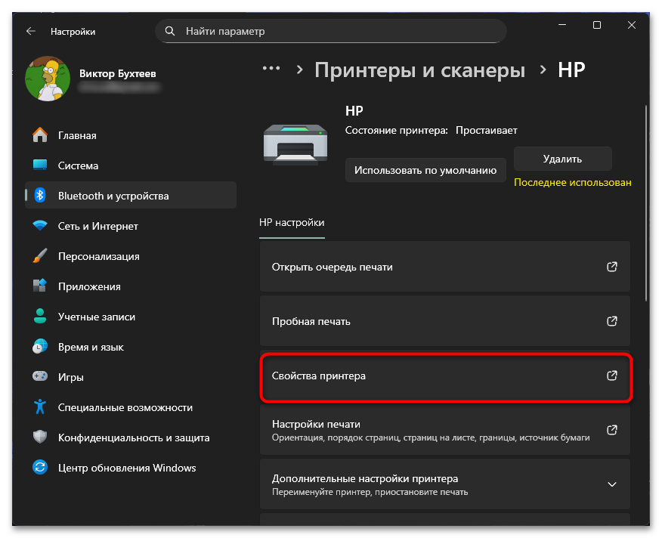The width and height of the screenshot is (662, 538).
Task: Expand breadcrumb ellipsis menu
Action: pos(271,69)
